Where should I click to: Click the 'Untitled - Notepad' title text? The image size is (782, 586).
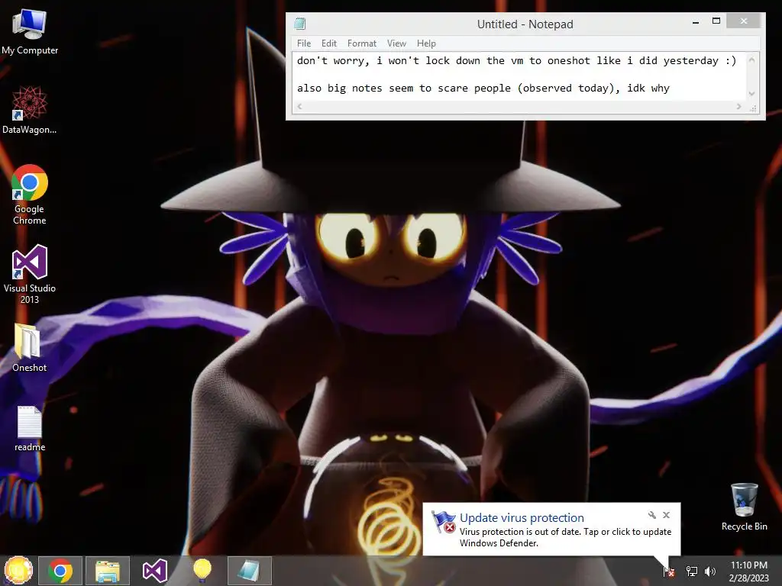coord(525,24)
